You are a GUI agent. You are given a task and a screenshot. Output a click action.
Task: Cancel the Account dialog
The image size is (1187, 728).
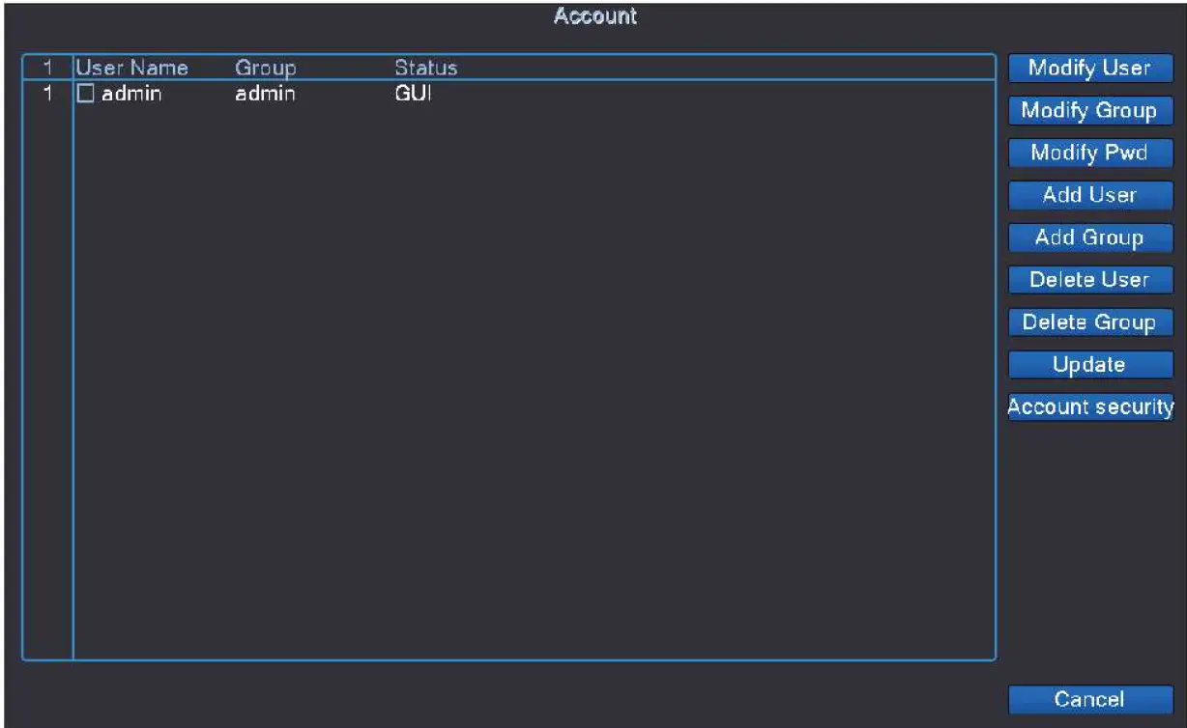1089,699
